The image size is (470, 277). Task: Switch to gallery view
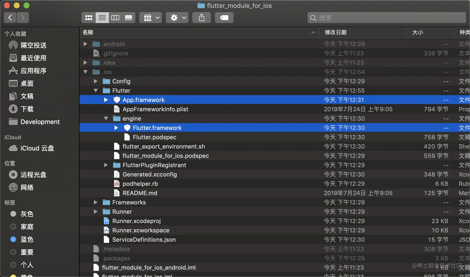(129, 18)
